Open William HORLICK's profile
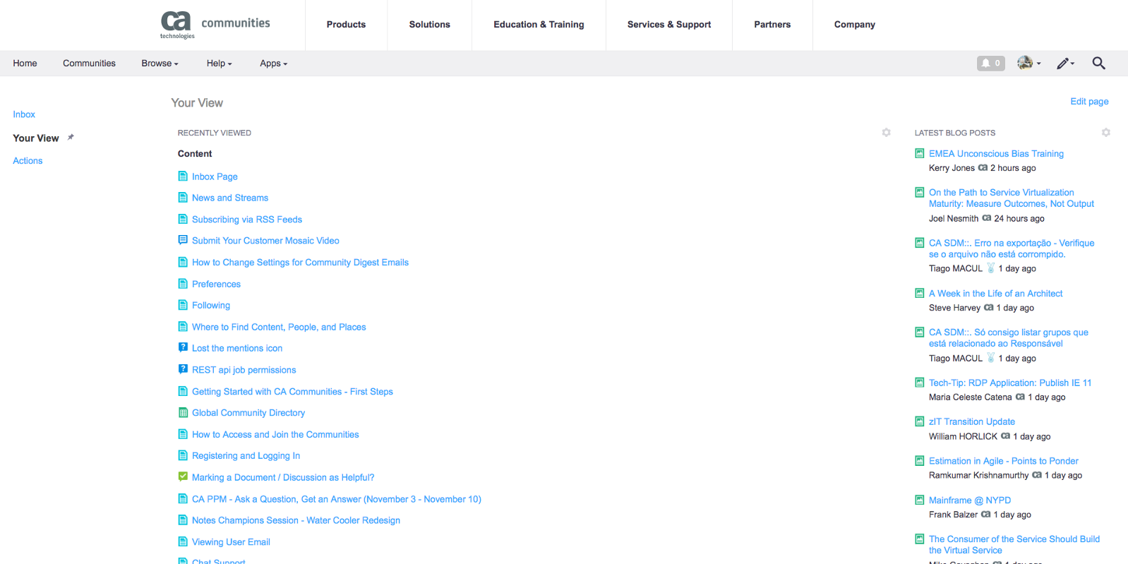The height and width of the screenshot is (564, 1128). point(963,436)
